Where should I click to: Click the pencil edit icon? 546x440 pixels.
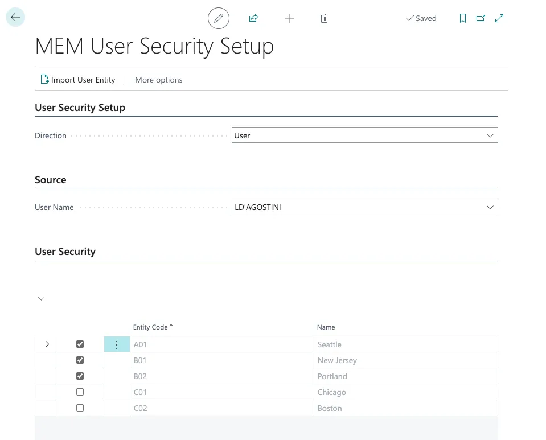click(218, 18)
